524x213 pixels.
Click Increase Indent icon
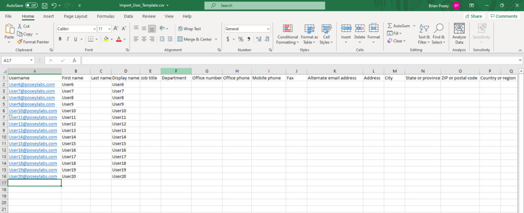(x=170, y=39)
